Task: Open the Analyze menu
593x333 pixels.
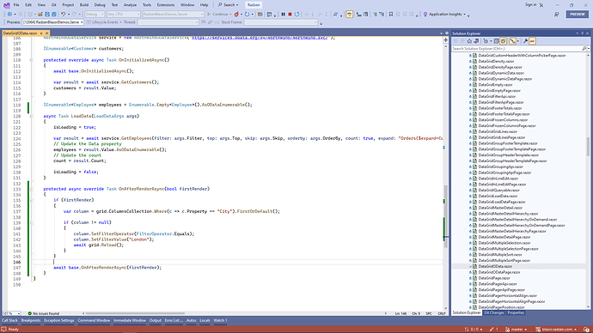Action: (130, 5)
